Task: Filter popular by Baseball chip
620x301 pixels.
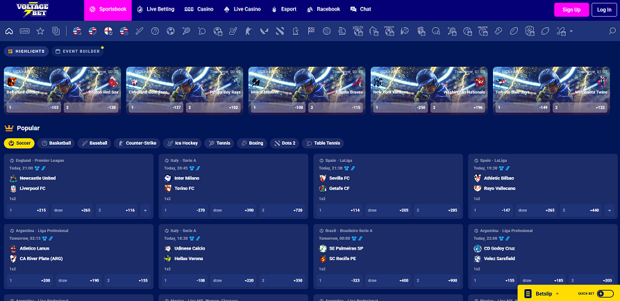Action: (x=94, y=143)
